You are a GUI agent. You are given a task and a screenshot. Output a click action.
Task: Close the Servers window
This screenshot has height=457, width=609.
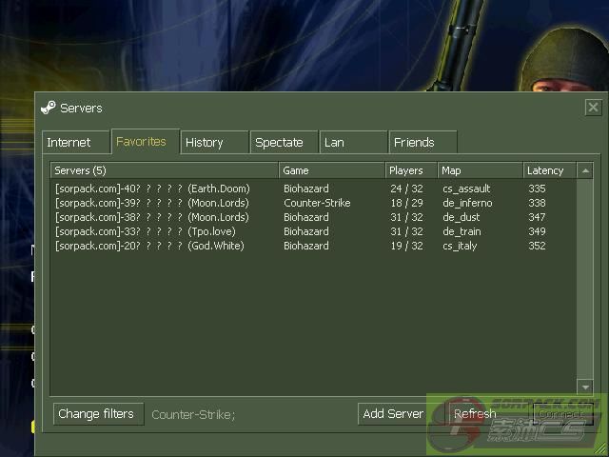pyautogui.click(x=593, y=108)
